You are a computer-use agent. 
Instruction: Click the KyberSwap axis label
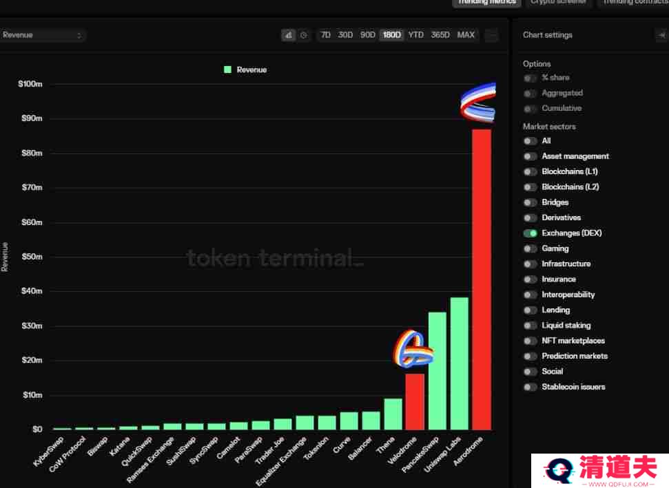(x=48, y=452)
